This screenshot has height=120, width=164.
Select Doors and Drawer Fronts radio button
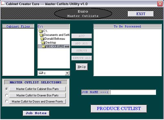(x=7, y=101)
